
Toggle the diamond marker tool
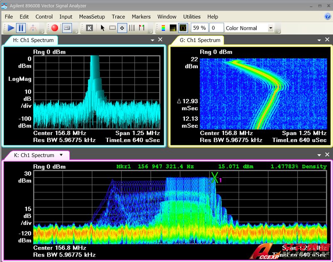click(x=122, y=28)
